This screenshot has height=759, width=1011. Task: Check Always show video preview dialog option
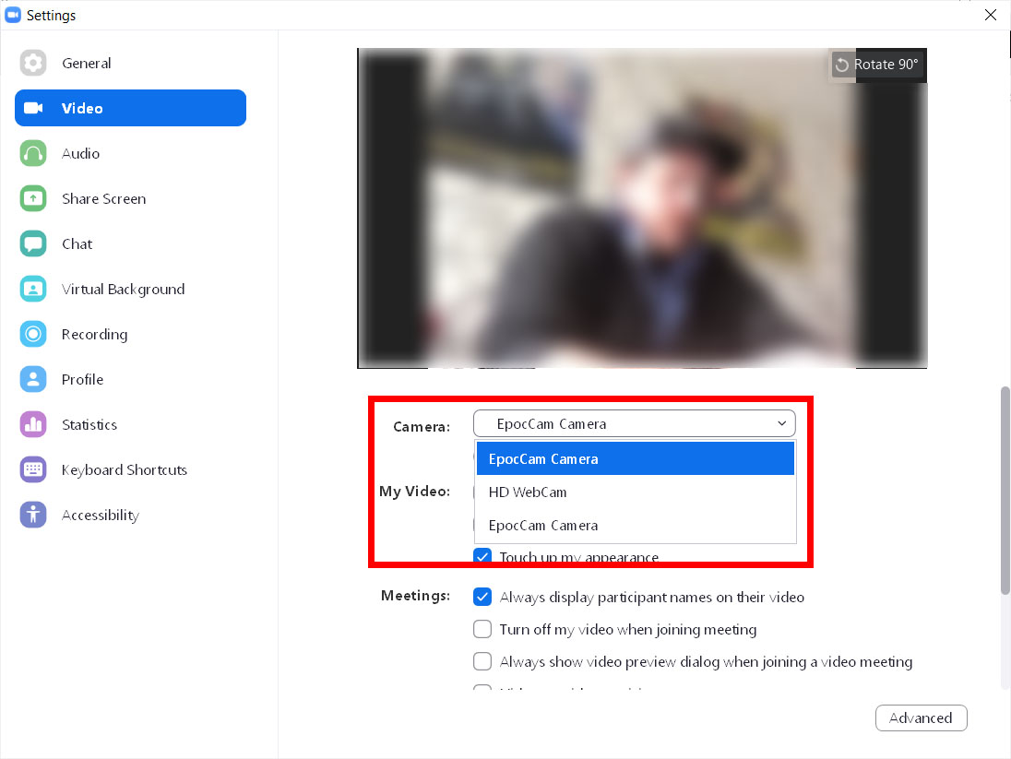point(482,661)
